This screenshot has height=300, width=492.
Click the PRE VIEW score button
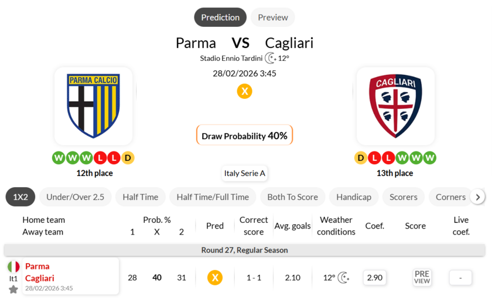(x=422, y=277)
